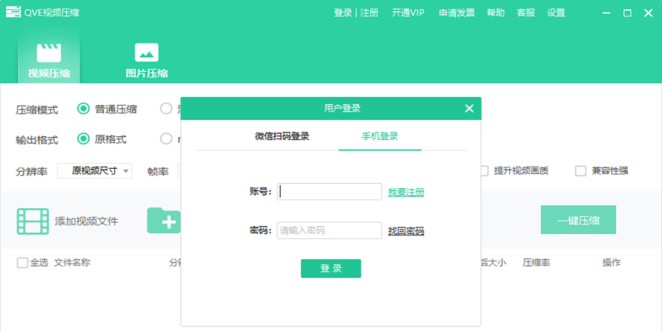Open 开通VIP in the top menu
The height and width of the screenshot is (331, 662).
408,13
